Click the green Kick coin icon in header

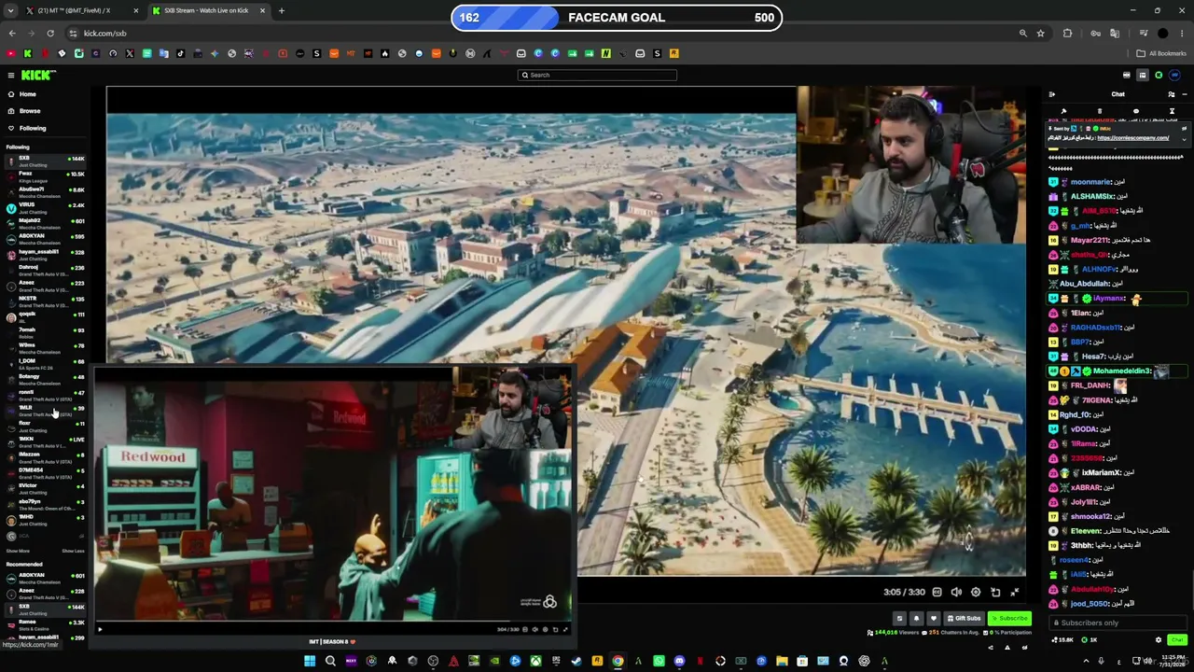[x=1159, y=75]
